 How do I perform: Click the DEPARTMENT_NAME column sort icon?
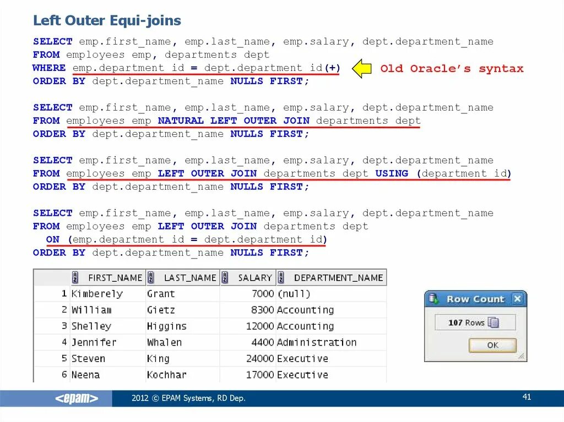281,277
